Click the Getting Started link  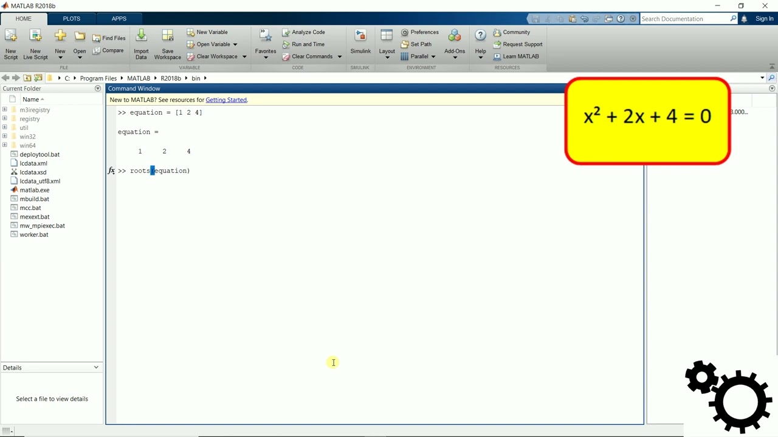click(226, 100)
